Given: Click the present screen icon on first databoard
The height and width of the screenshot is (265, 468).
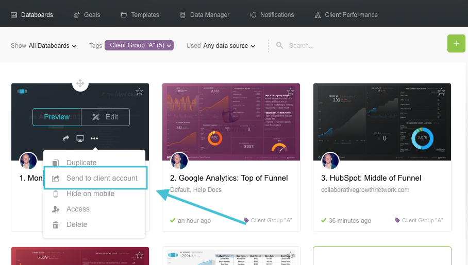Looking at the screenshot, I should (x=80, y=138).
